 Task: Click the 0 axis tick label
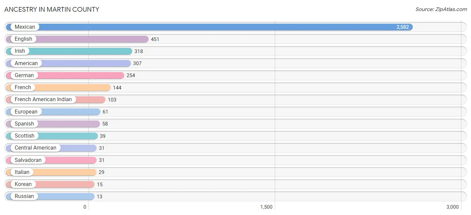[x=85, y=207]
